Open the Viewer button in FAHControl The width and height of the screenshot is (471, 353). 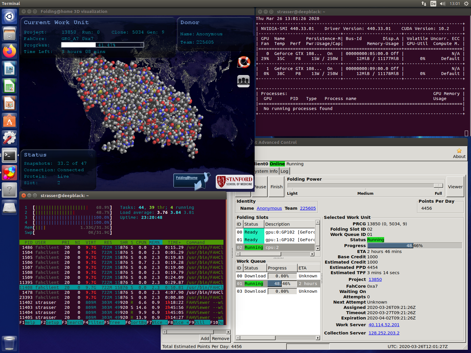pyautogui.click(x=455, y=187)
